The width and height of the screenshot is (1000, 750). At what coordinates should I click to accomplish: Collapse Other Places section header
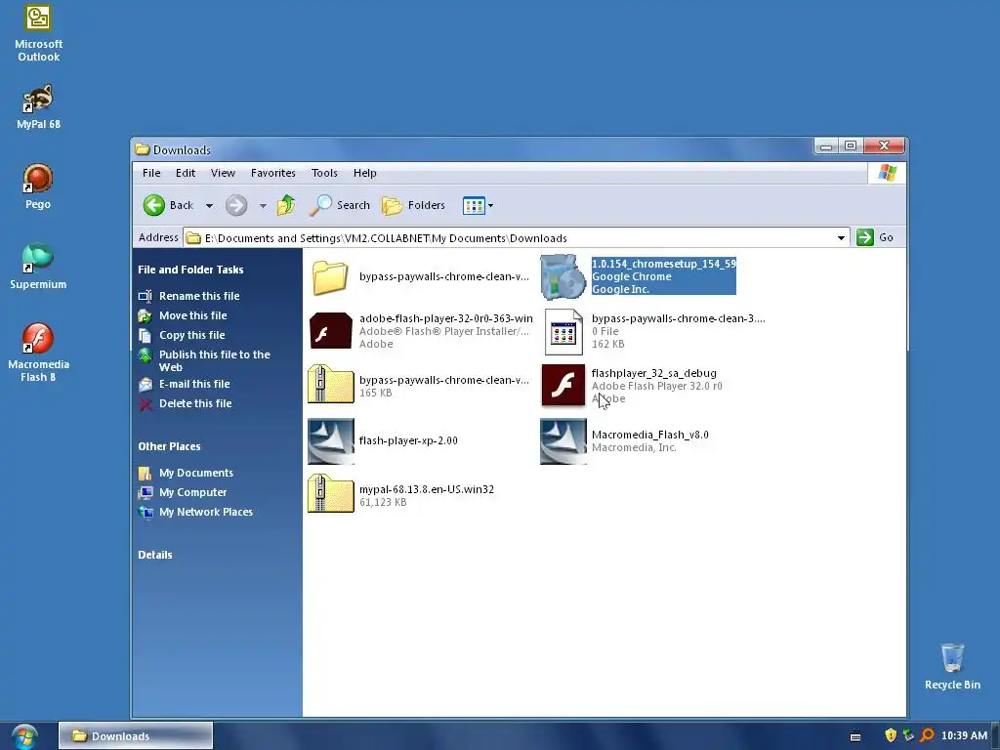point(169,446)
